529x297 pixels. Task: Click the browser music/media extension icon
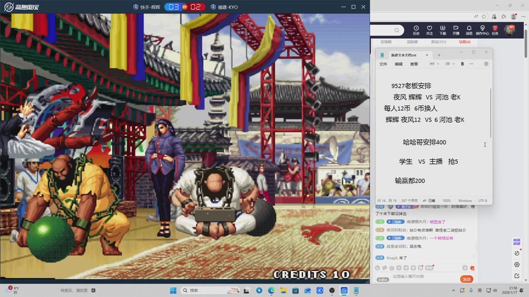(x=494, y=16)
